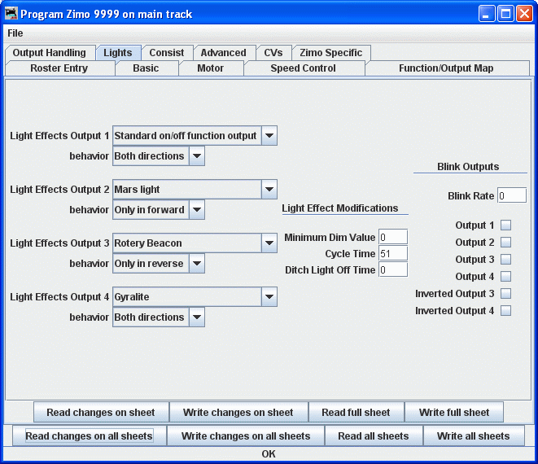Switch to the Output Handling tab

[50, 53]
